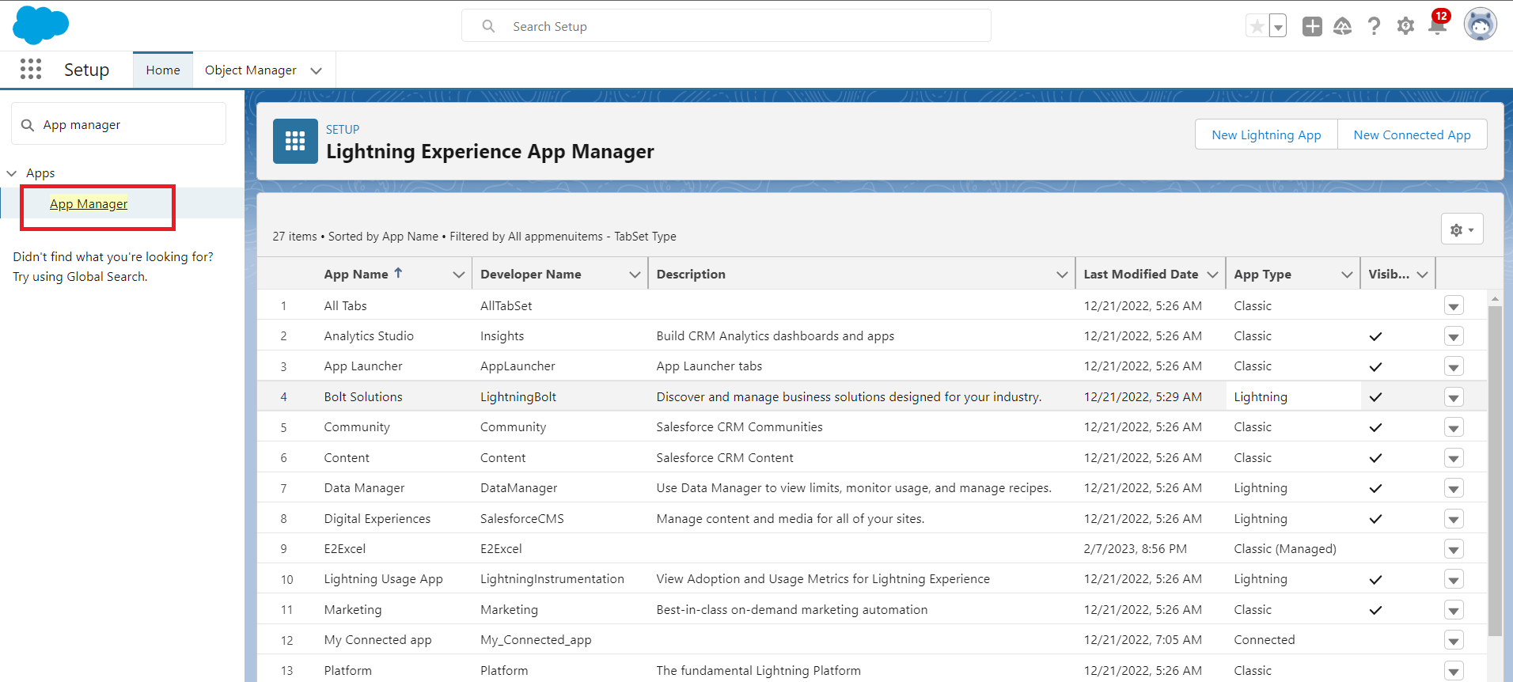Open the App Launcher dots grid
Image resolution: width=1513 pixels, height=682 pixels.
[x=31, y=70]
